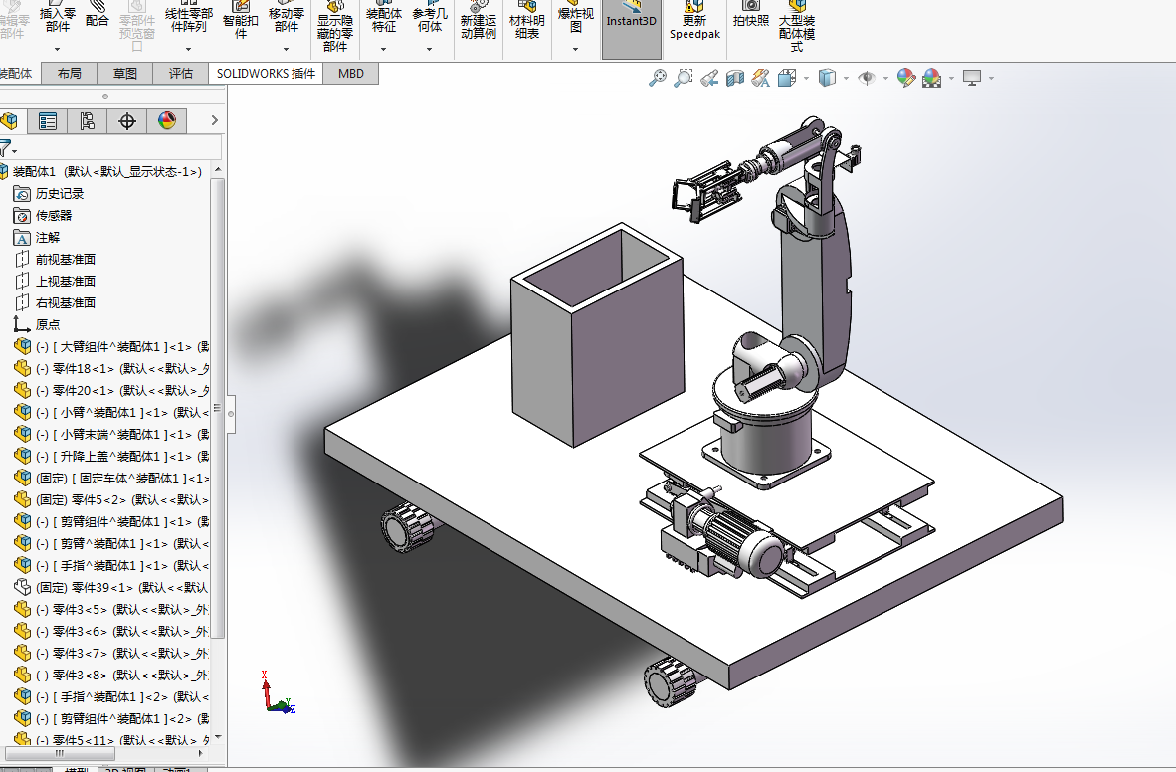
Task: Open the PropertyManager tab icon
Action: (47, 120)
